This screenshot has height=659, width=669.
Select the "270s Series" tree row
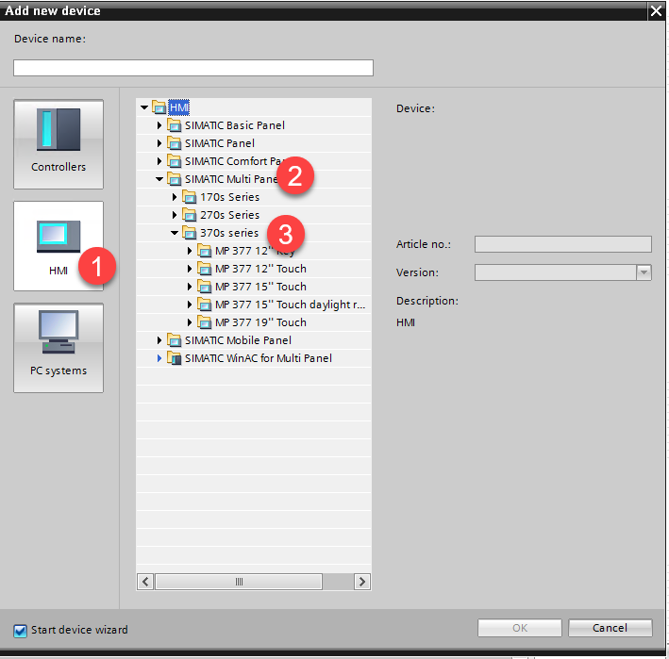(x=254, y=215)
